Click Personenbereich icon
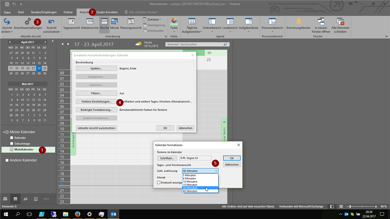Viewport: 390px width, 219px height. tap(272, 22)
